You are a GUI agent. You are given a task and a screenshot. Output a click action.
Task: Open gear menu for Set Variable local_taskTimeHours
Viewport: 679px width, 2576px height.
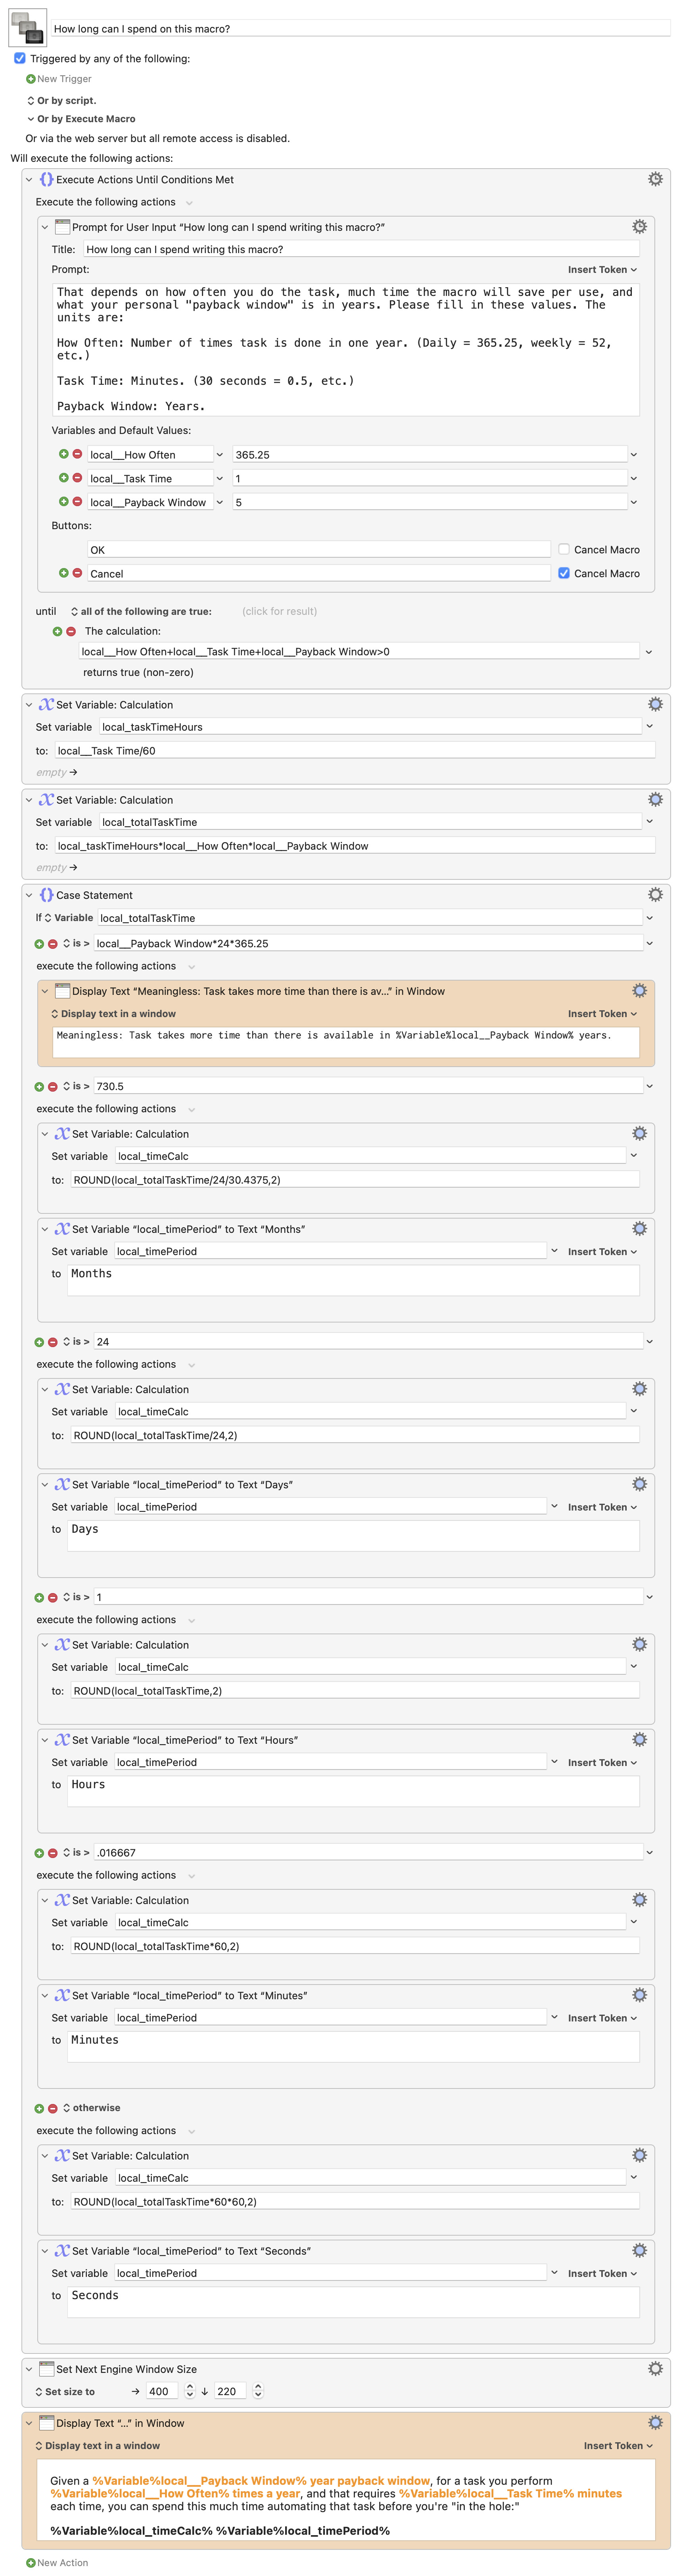(655, 704)
